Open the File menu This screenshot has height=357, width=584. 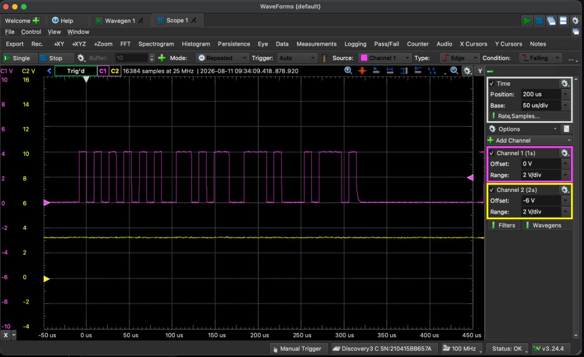10,32
